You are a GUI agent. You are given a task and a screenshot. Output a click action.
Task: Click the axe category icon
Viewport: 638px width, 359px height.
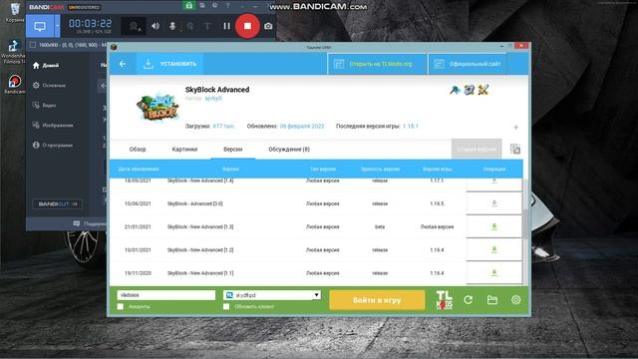pos(455,90)
